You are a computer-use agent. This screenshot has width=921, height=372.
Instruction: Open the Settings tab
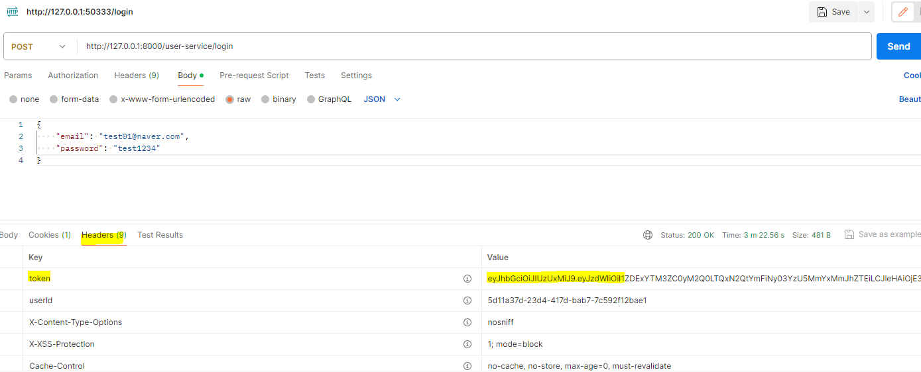click(x=356, y=75)
